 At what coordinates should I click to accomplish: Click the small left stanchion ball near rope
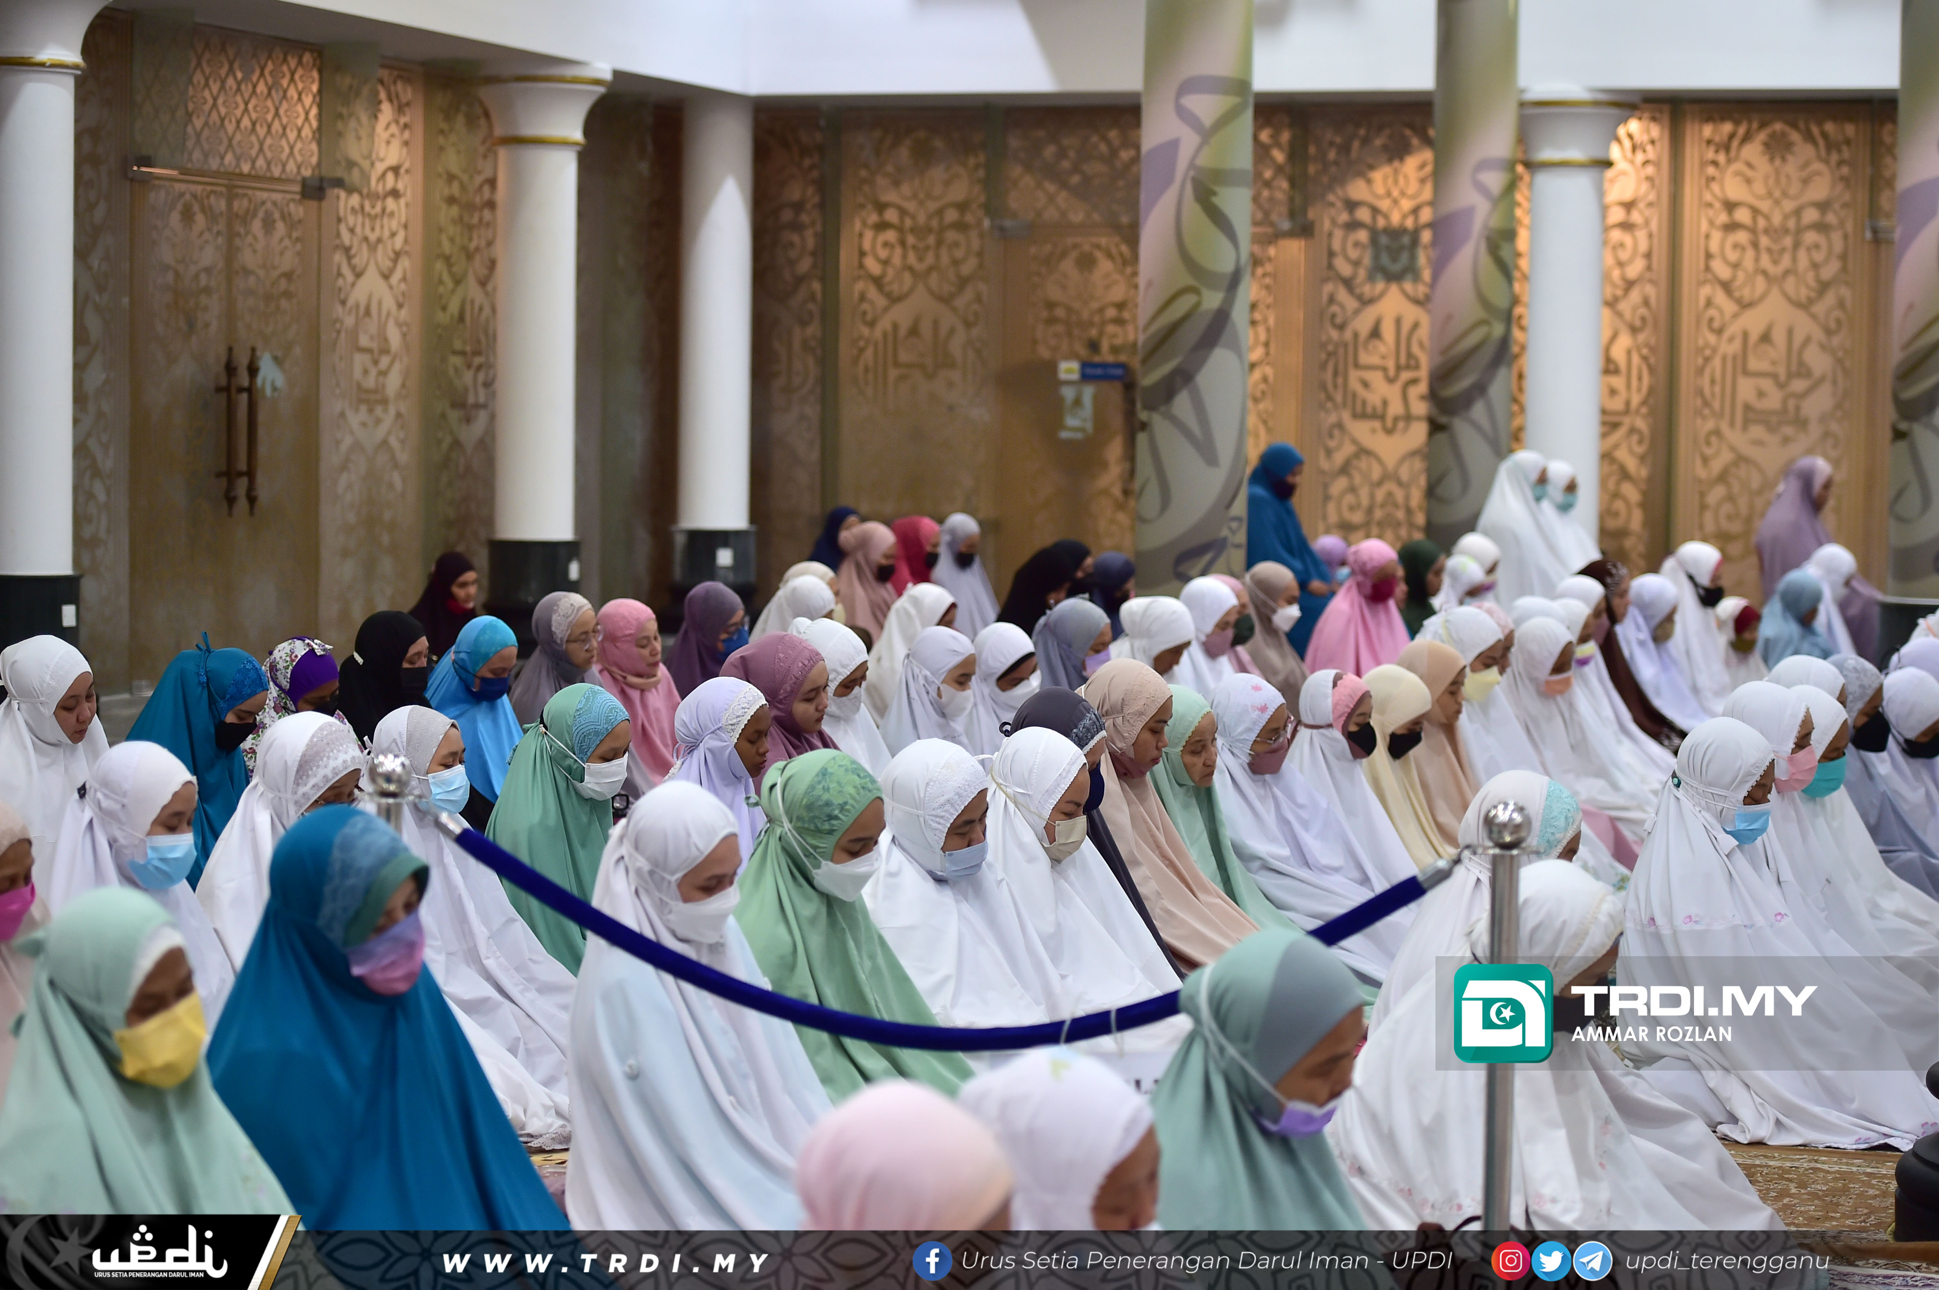[388, 775]
